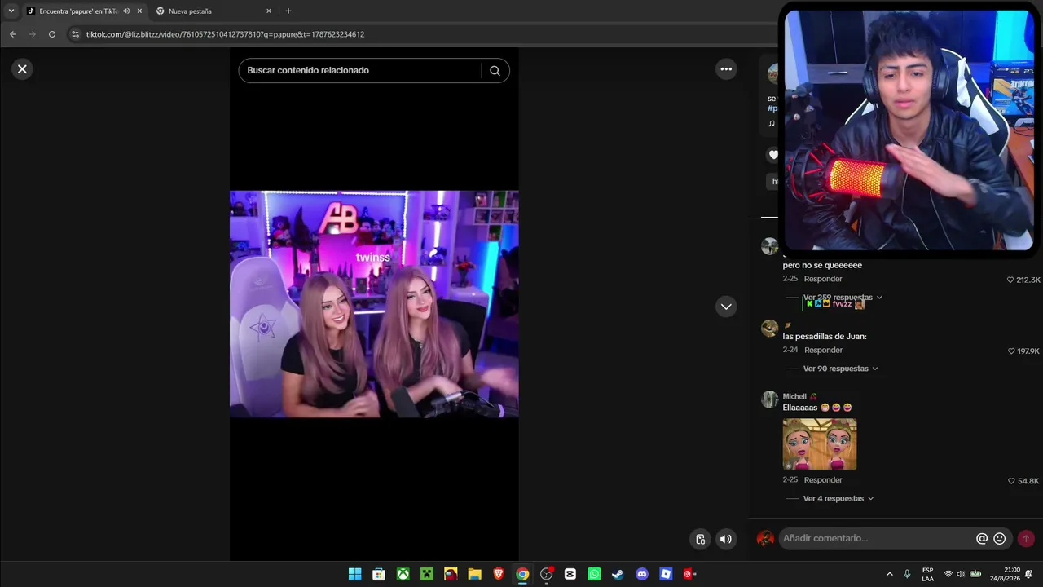Open Microsoft Store from taskbar
This screenshot has width=1043, height=587.
tap(379, 574)
